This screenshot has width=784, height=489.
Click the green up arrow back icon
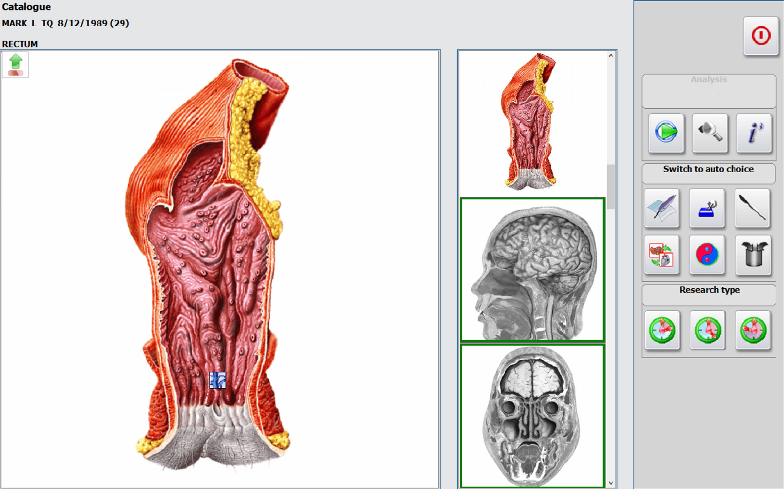16,65
